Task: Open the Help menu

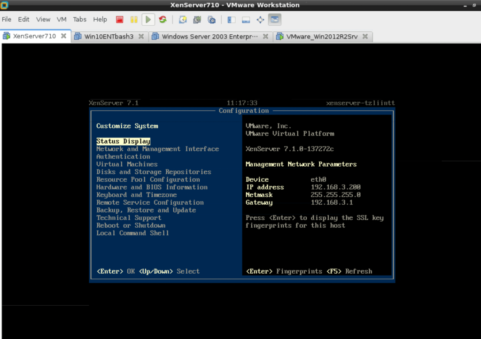Action: [100, 19]
